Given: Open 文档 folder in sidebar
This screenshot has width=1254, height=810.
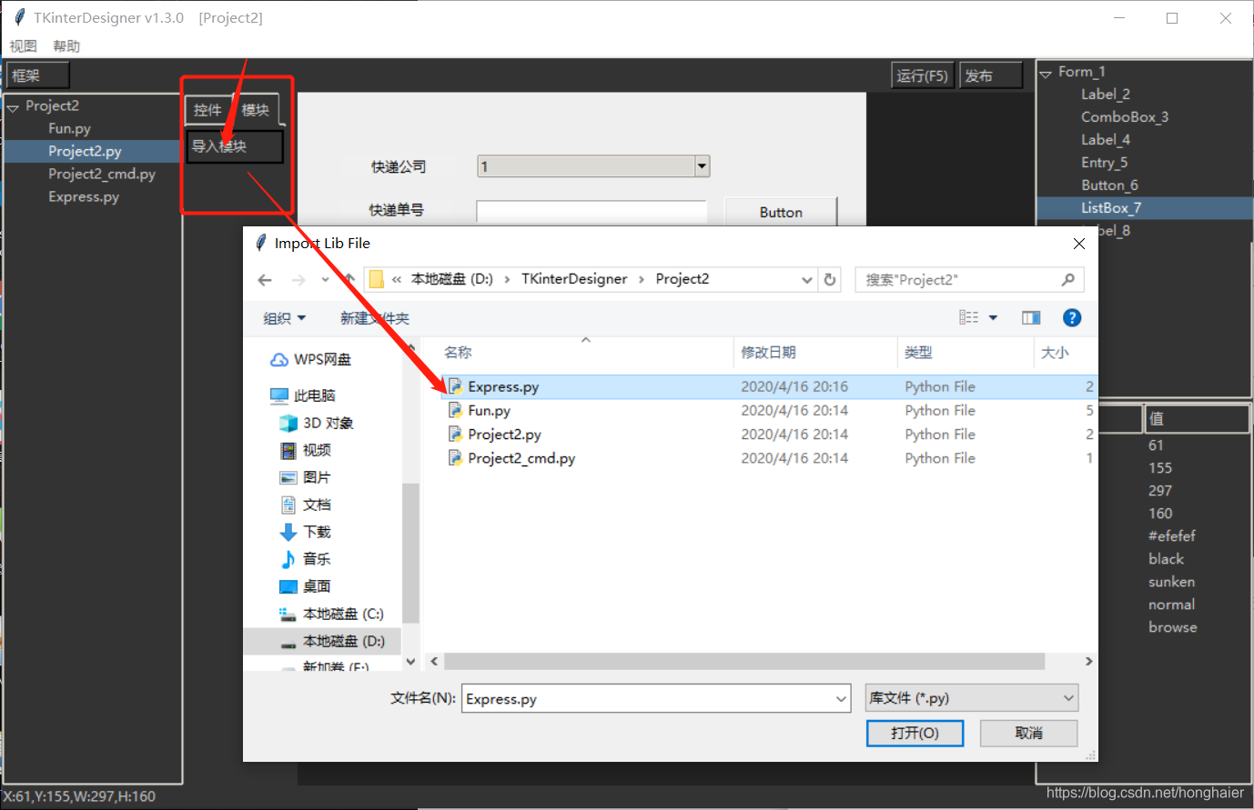Looking at the screenshot, I should coord(306,505).
